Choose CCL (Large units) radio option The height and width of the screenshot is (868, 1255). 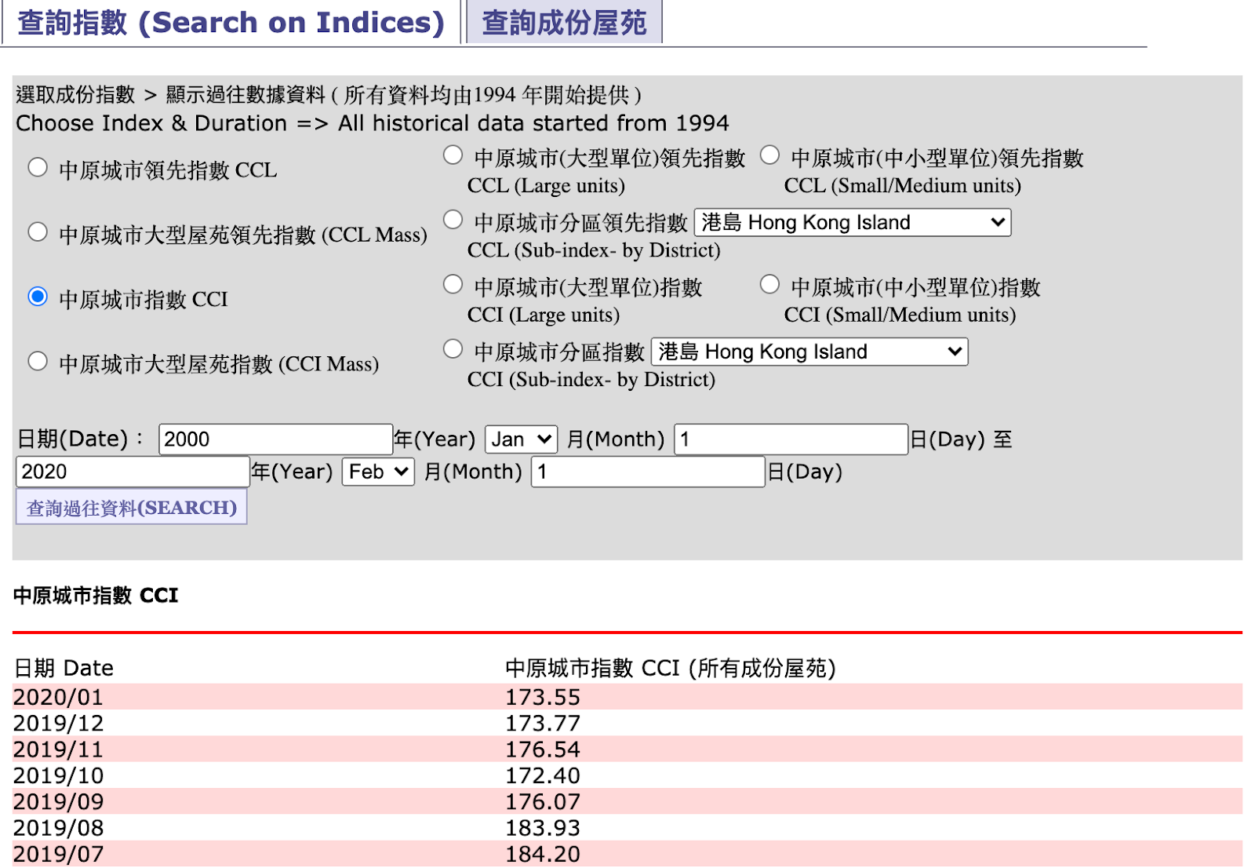[x=453, y=155]
